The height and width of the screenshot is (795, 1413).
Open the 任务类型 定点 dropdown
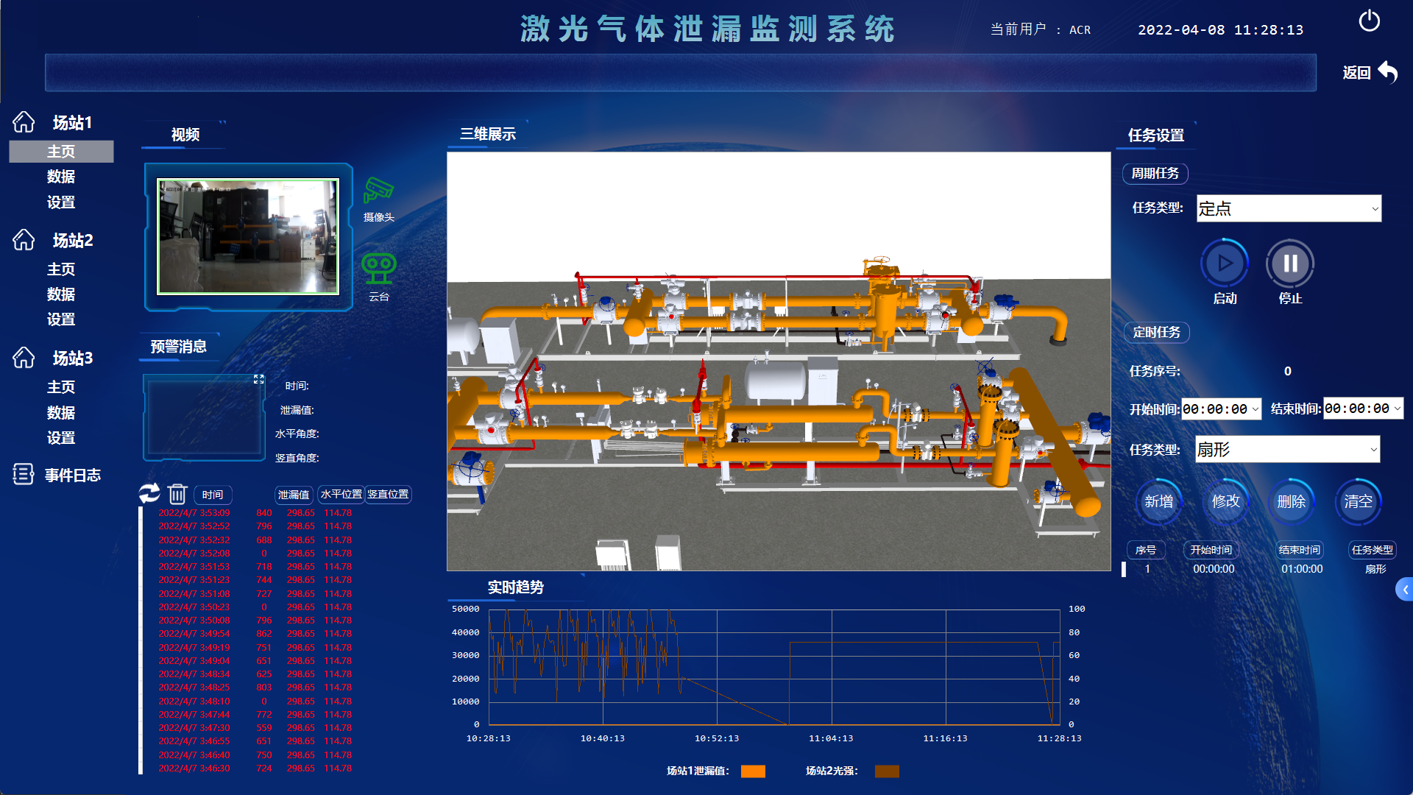1289,208
